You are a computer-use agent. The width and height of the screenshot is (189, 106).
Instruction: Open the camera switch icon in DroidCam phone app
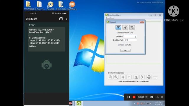click(x=61, y=19)
